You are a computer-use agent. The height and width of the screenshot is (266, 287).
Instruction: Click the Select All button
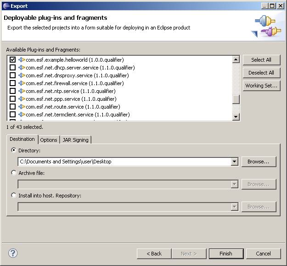tap(261, 60)
